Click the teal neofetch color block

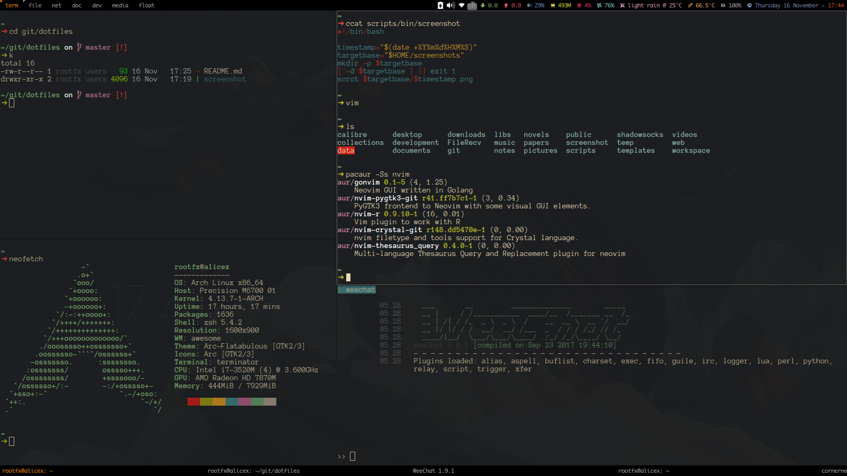[231, 402]
